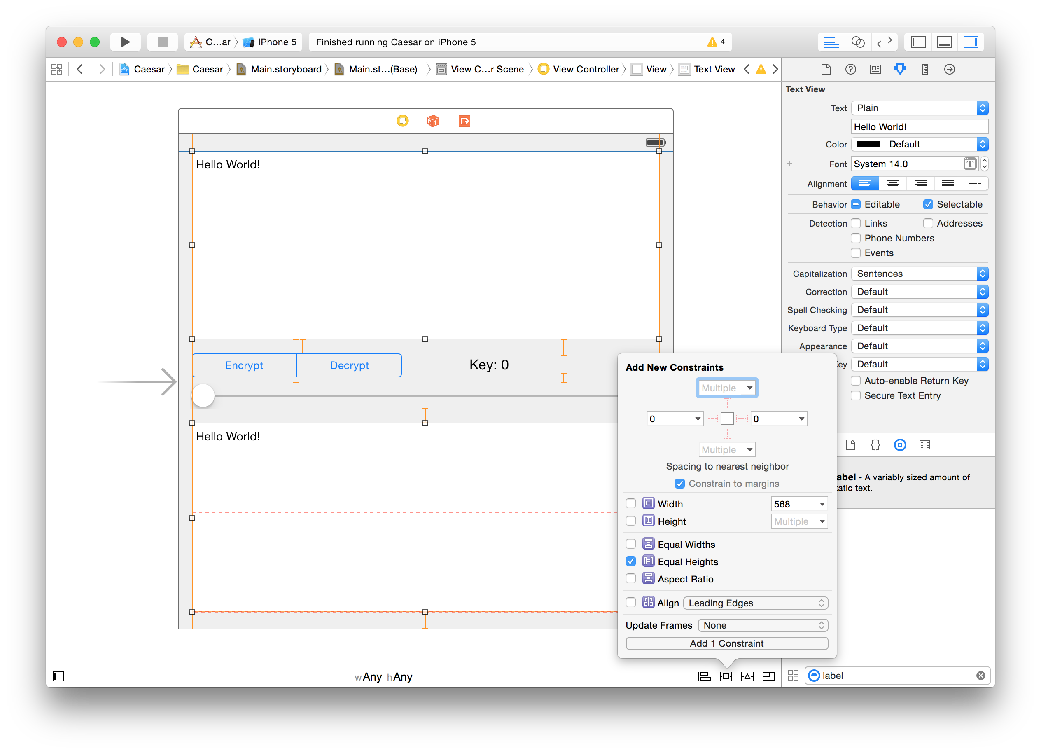Open the Text type Plain dropdown
This screenshot has height=753, width=1041.
[920, 108]
